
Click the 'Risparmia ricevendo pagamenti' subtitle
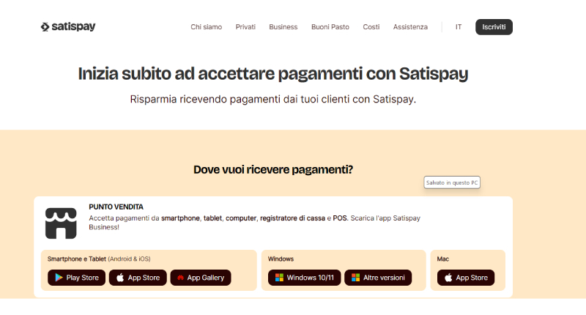pos(273,99)
